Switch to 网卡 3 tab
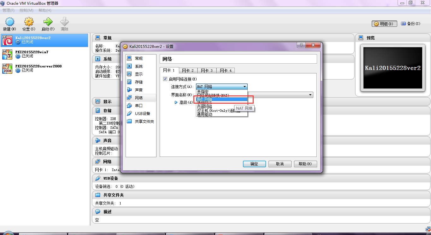Viewport: 431px width, 235px height. pos(207,71)
